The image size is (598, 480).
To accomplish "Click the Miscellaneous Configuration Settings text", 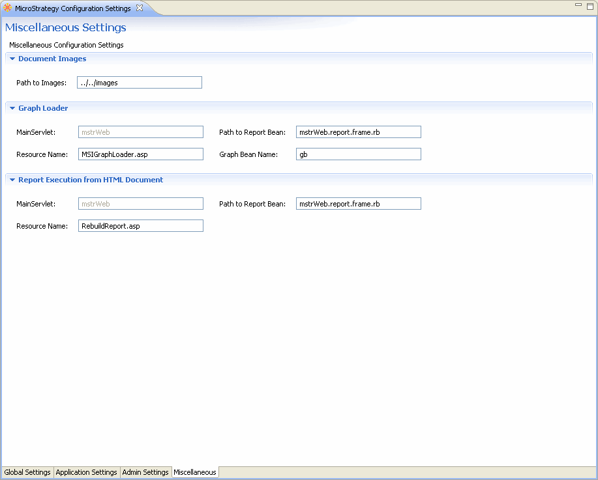I will (x=67, y=45).
